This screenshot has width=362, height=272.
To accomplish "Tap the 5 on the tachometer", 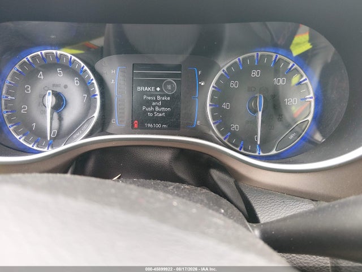I will (60, 73).
